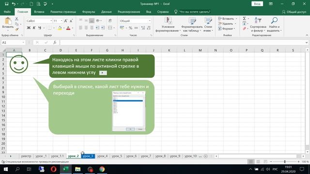
Task: Switch to the Данные ribbon tab
Action: 107,12
